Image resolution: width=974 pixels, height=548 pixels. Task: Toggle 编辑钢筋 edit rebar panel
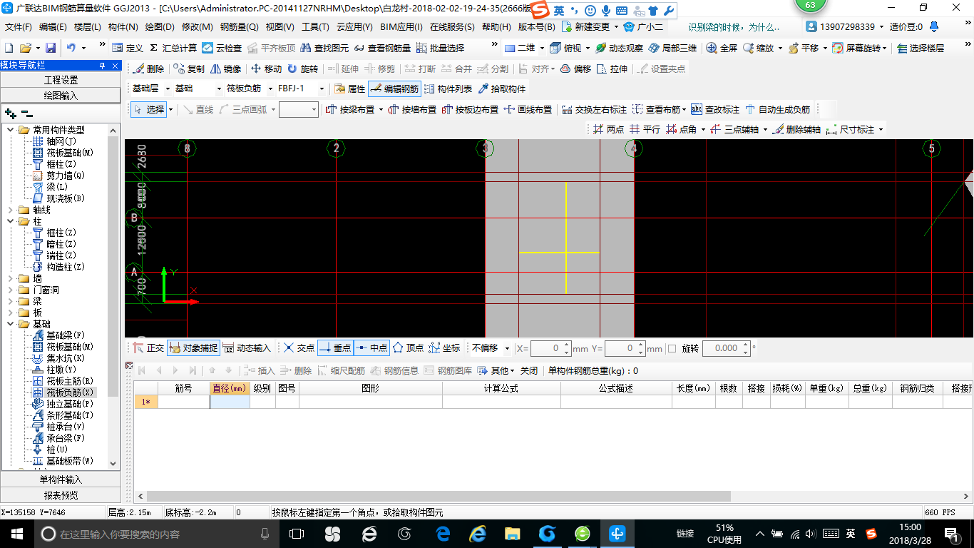click(x=394, y=89)
